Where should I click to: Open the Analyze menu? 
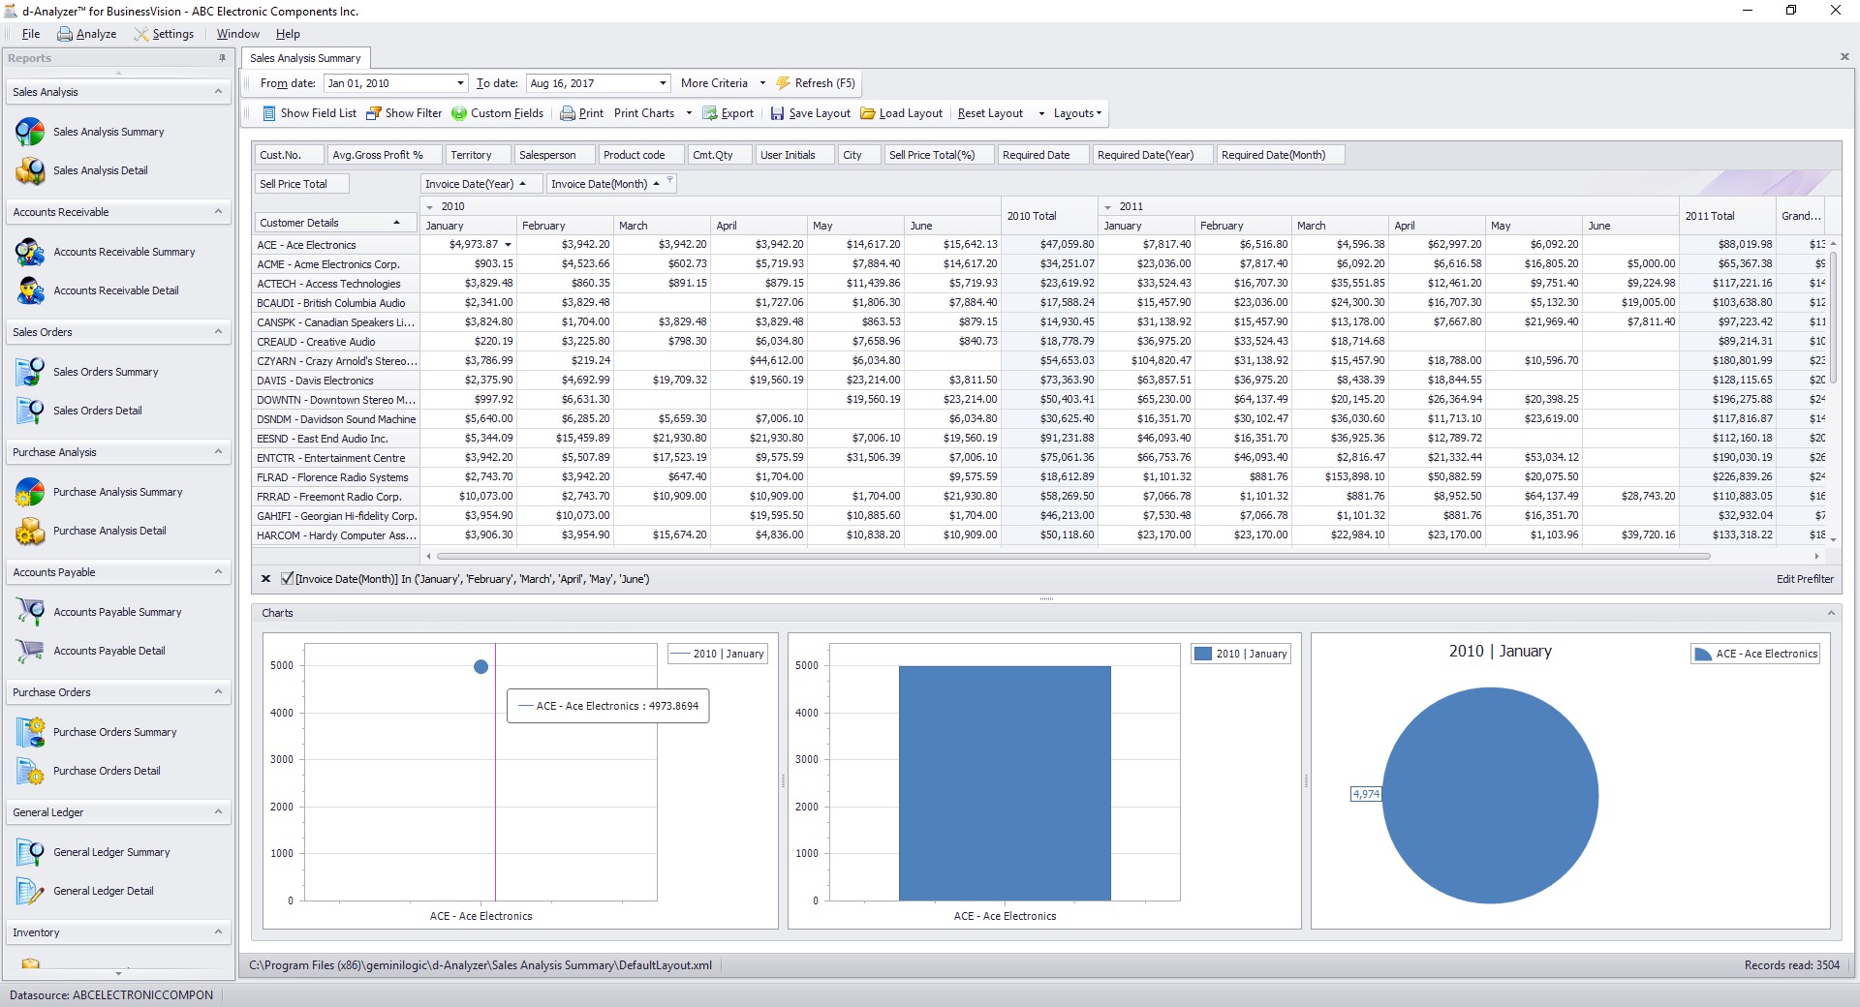87,34
